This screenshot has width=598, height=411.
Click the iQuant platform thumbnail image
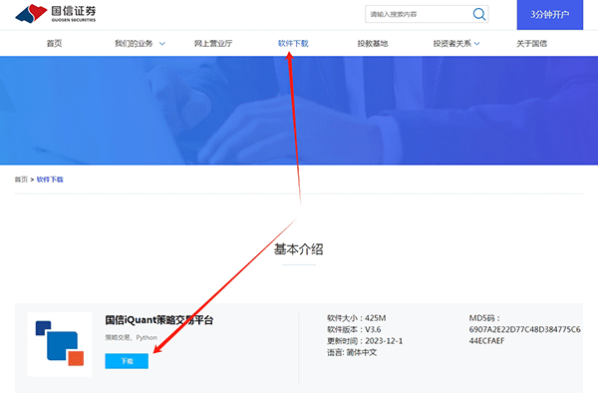click(60, 344)
